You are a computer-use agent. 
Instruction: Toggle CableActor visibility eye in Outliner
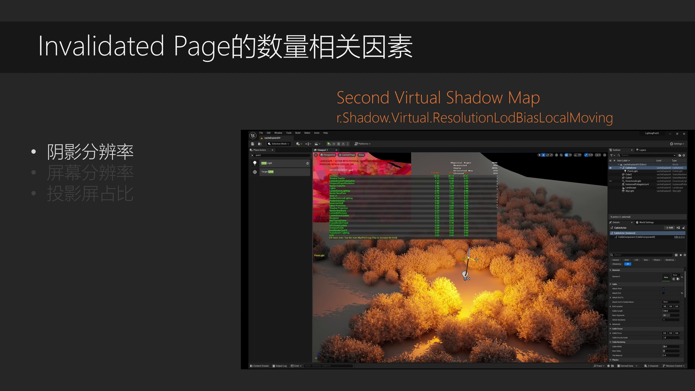(611, 168)
